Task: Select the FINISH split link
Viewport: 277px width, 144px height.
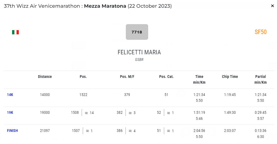Action: click(12, 131)
